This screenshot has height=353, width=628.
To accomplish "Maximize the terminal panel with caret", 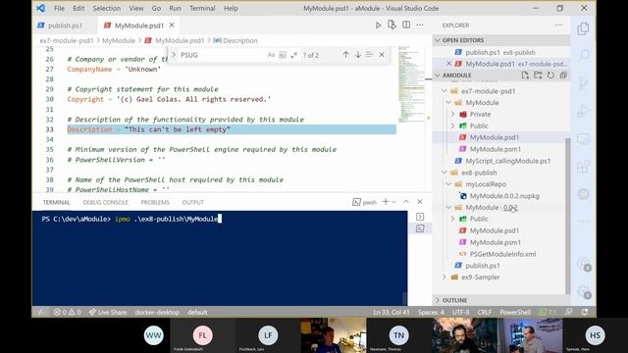I will 405,202.
